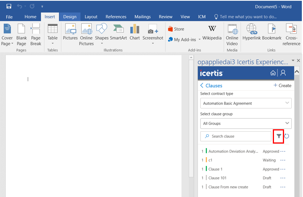Go back using the Clauses link
Screen dimensions: 303x197
pyautogui.click(x=211, y=86)
